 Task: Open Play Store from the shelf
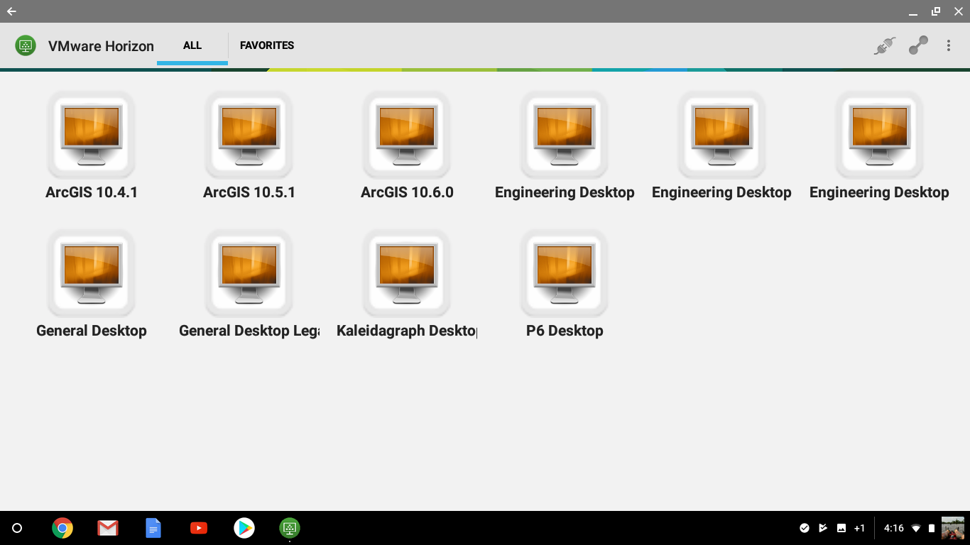point(244,528)
